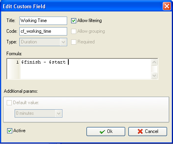Discard changes with the Cancel button
Screen dimensions: 173x144
(x=148, y=131)
